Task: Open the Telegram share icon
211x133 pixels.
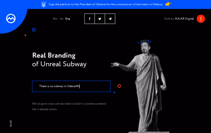Action: tap(110, 19)
